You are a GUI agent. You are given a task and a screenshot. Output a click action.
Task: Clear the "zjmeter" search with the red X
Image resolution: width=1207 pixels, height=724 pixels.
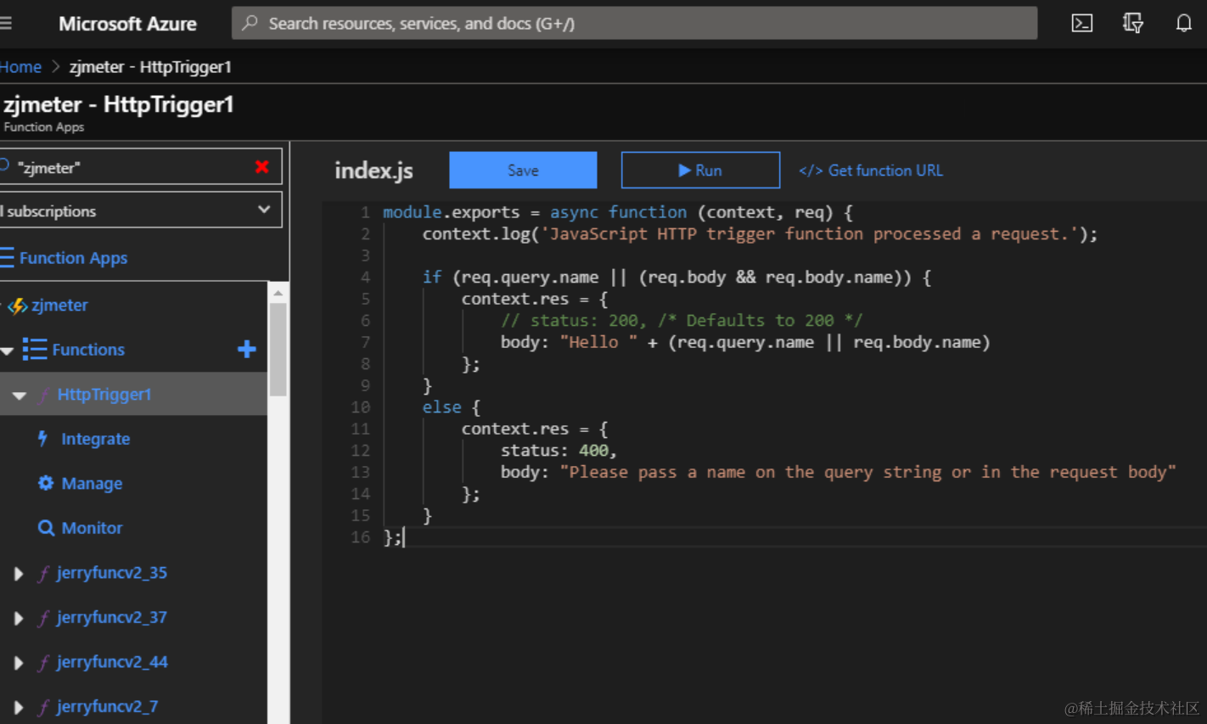pyautogui.click(x=262, y=166)
